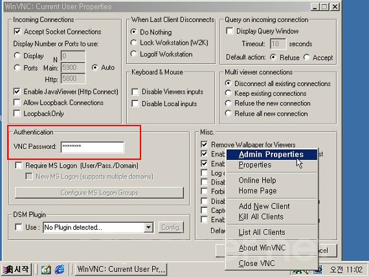Image resolution: width=369 pixels, height=277 pixels.
Task: Open Online Help menu entry
Action: (272, 181)
